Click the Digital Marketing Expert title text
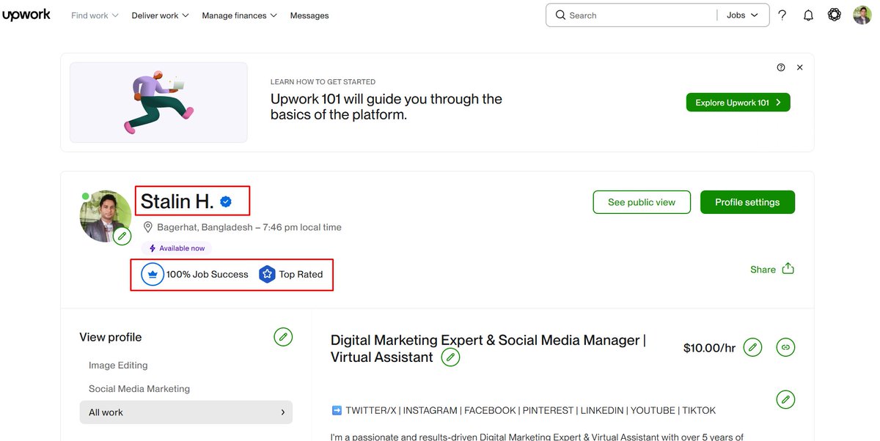 [488, 349]
